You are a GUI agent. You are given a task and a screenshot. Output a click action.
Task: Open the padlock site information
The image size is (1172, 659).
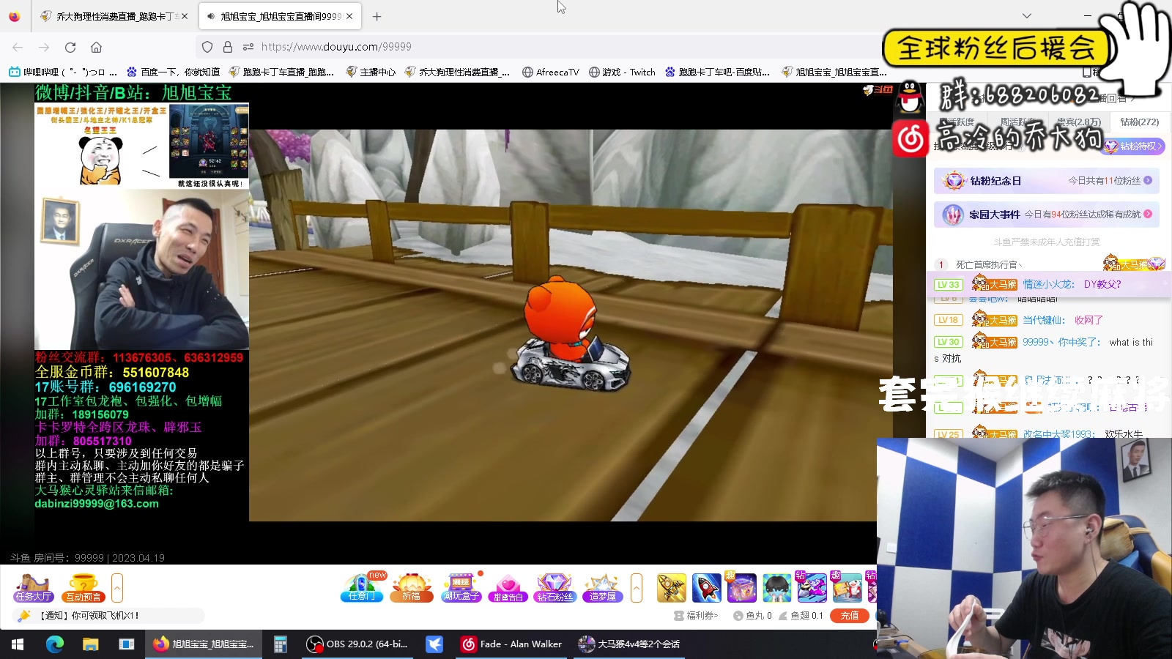[x=228, y=47]
